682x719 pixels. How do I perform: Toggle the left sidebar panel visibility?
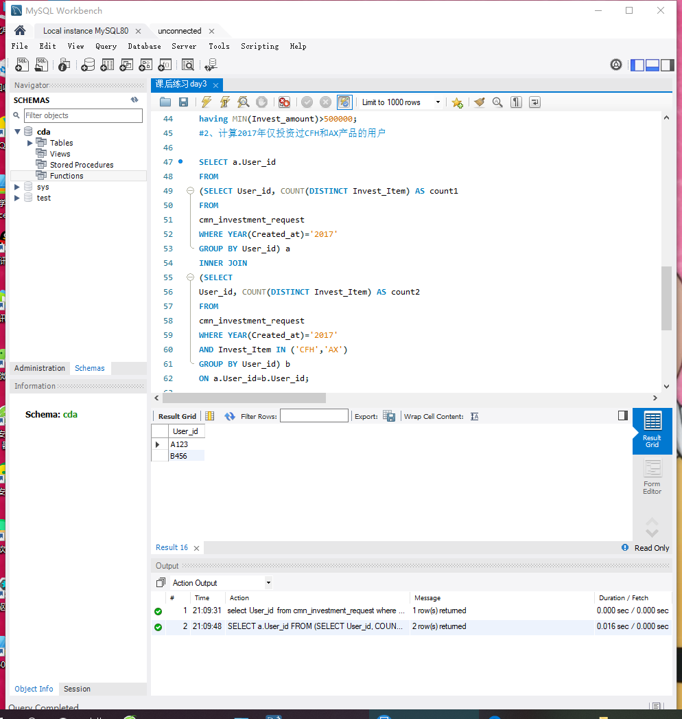[637, 65]
